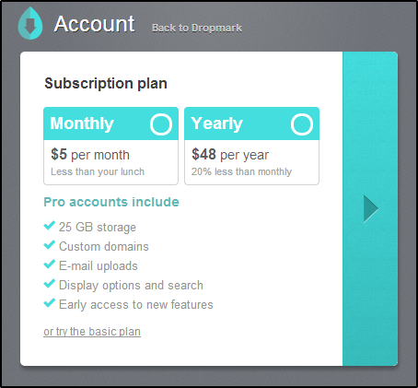Screen dimensions: 418x388
Task: Go back via the Back to Dropmark link
Action: coord(197,28)
